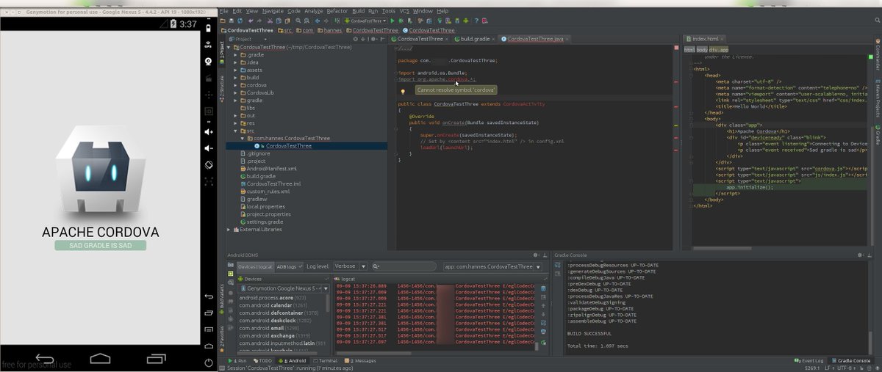Select AndroidManifest.xml in the project tree
Screen dimensions: 882x372
[x=271, y=169]
